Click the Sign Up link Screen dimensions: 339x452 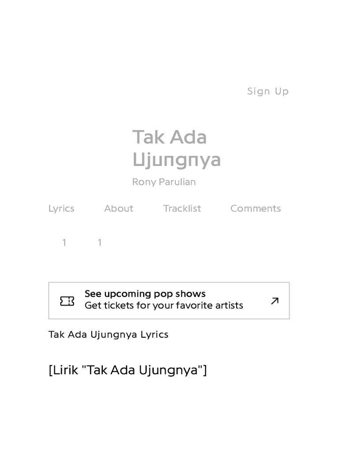point(267,91)
